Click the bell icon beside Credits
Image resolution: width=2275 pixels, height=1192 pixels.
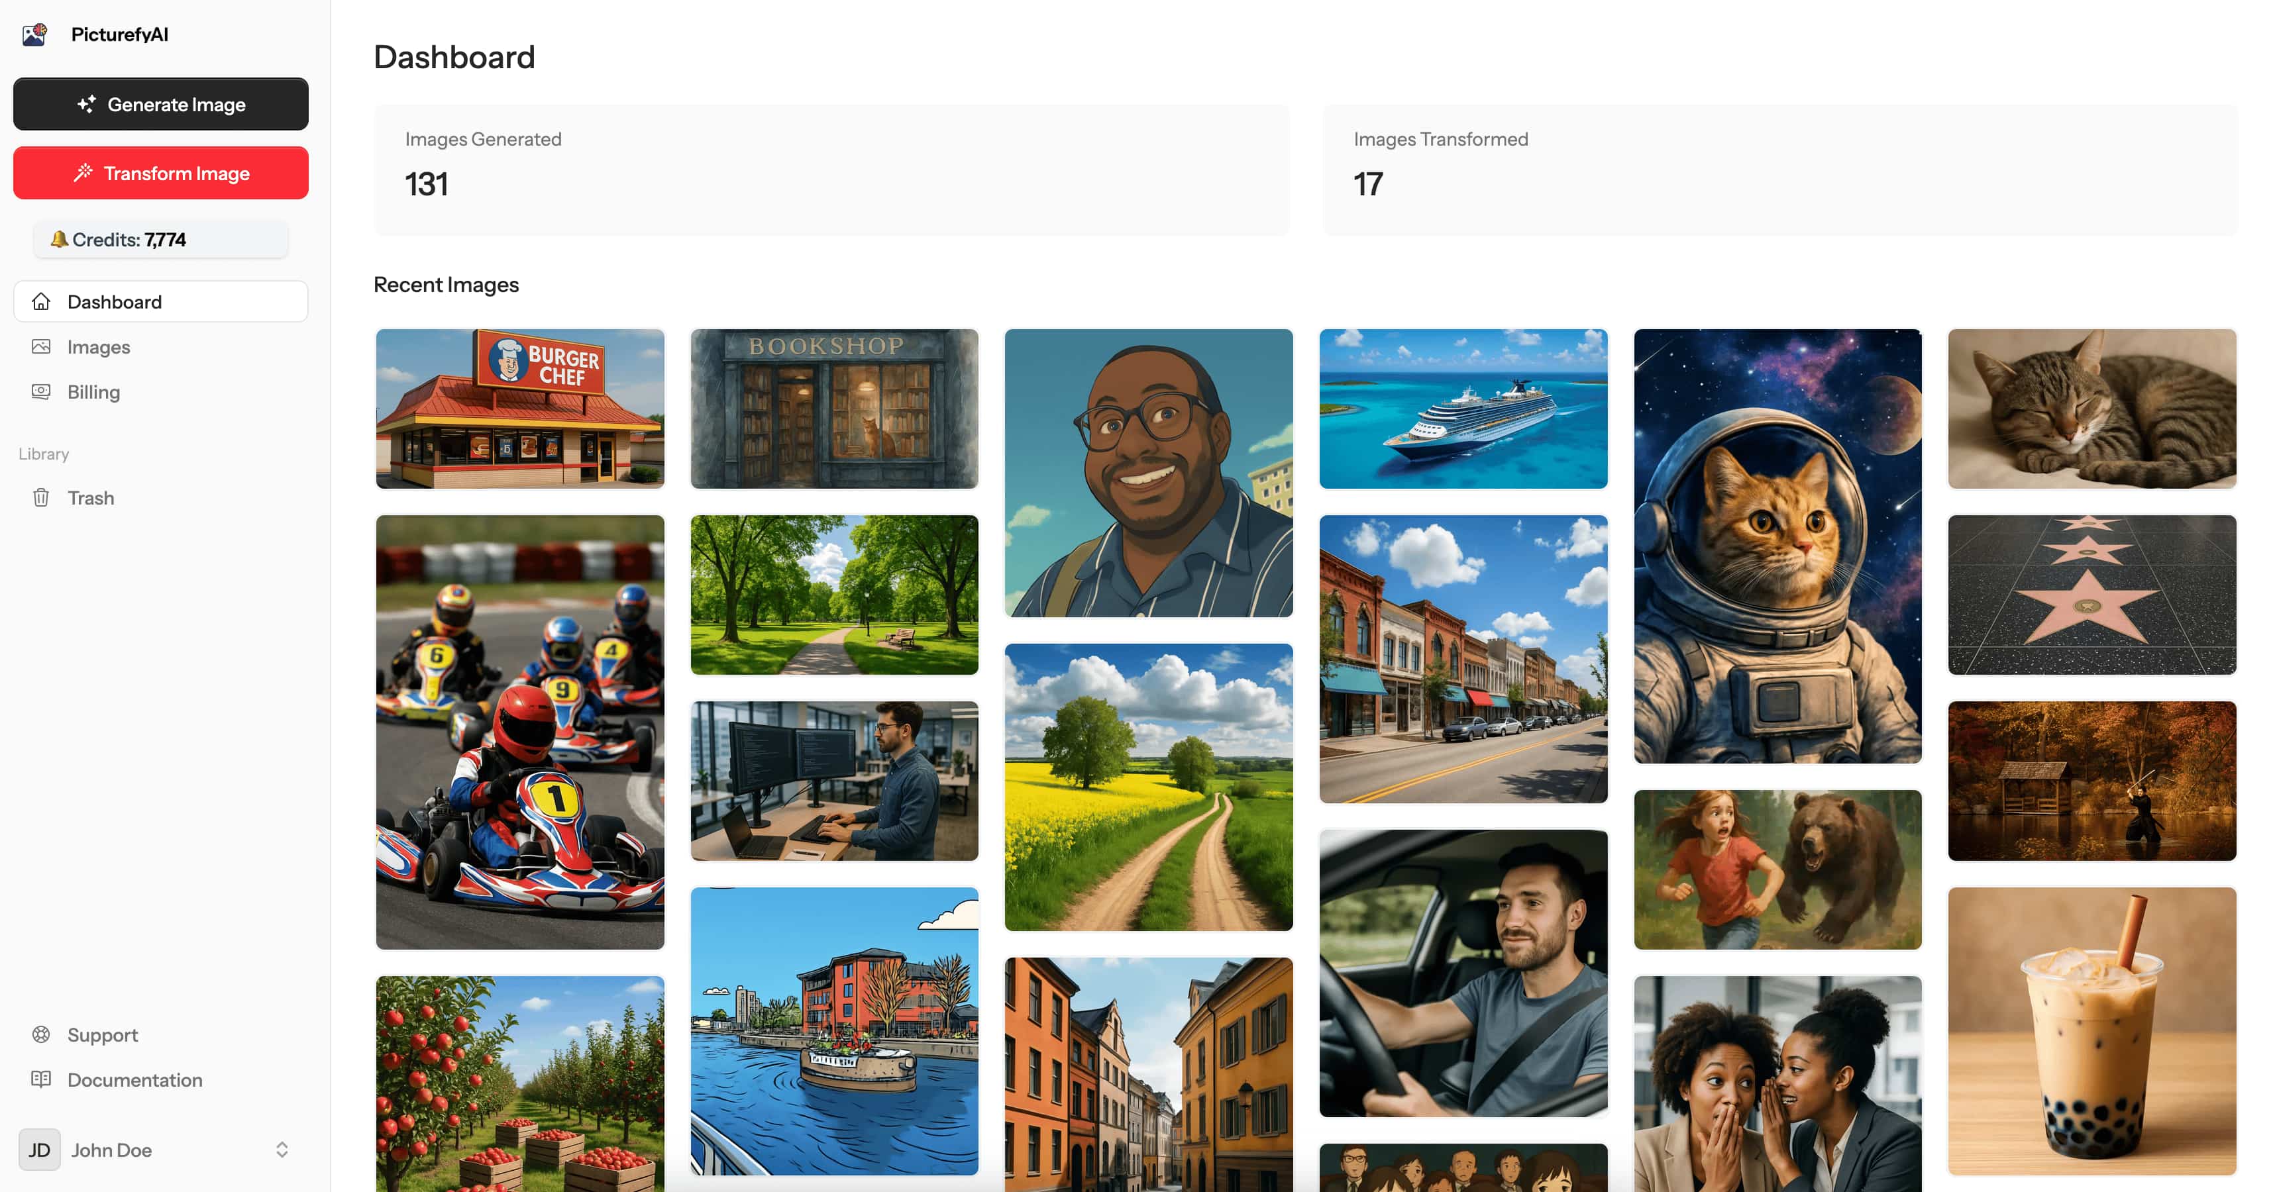[60, 238]
